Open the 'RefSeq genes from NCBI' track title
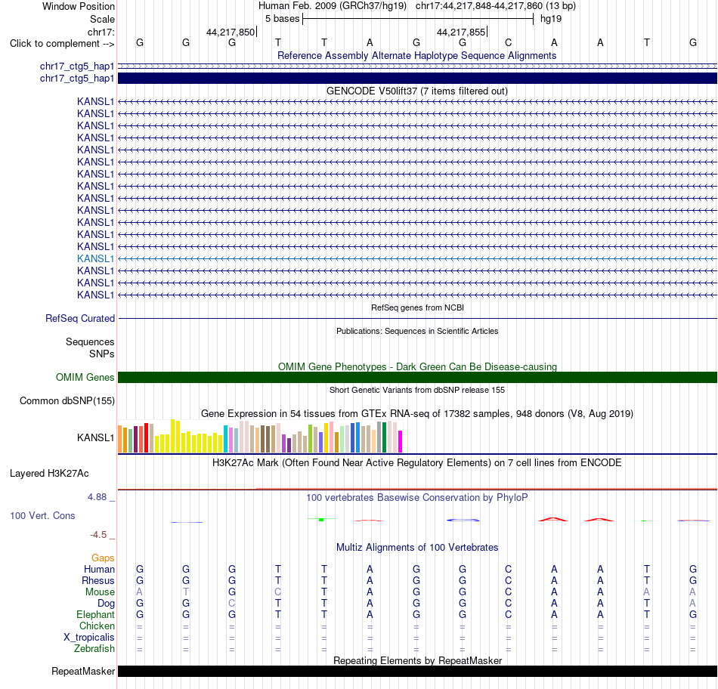This screenshot has height=689, width=718. (x=417, y=307)
